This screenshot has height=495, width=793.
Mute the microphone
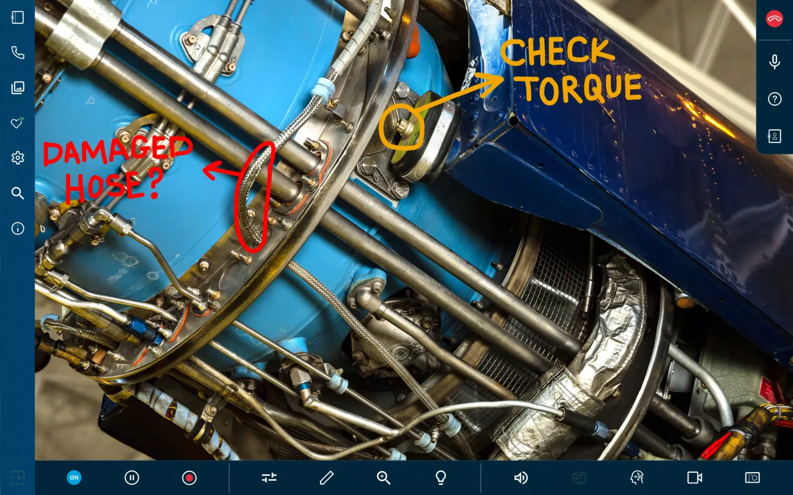(774, 61)
